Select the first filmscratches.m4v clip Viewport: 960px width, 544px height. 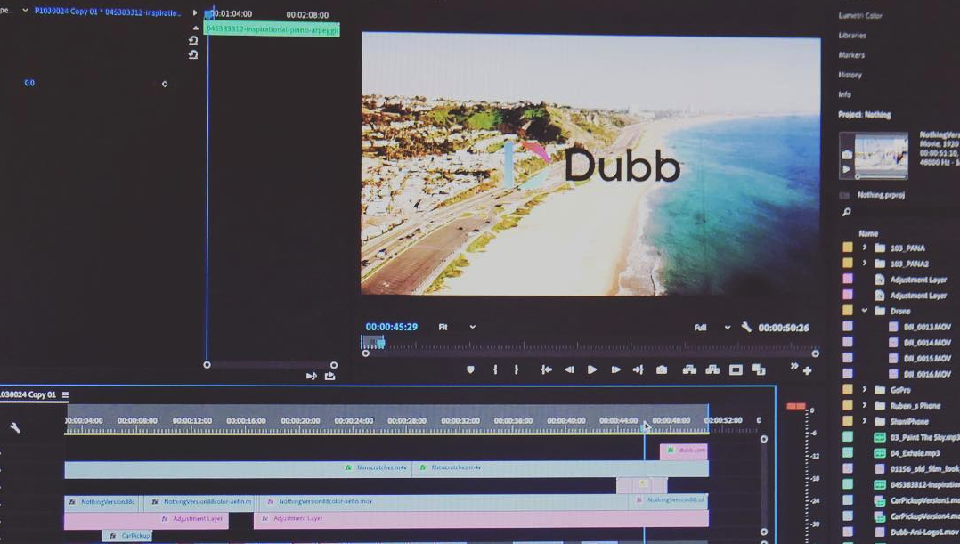(x=238, y=468)
